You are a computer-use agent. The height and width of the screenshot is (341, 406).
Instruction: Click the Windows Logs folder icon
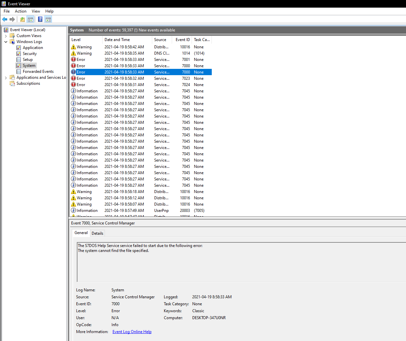pos(12,42)
